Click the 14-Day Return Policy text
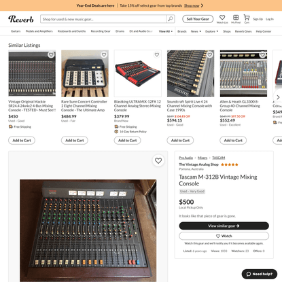This screenshot has width=282, height=282. point(133,132)
